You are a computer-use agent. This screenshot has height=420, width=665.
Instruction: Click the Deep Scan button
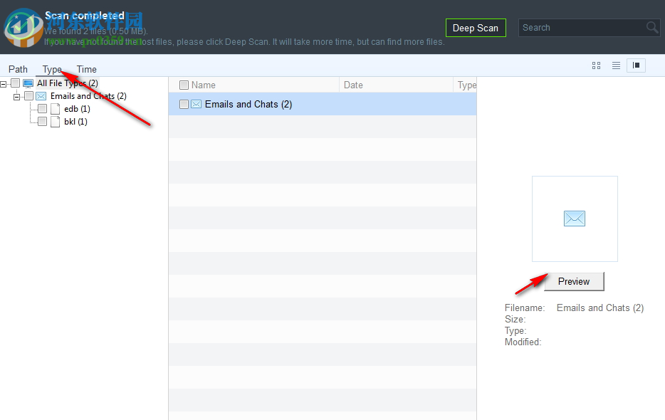click(476, 28)
